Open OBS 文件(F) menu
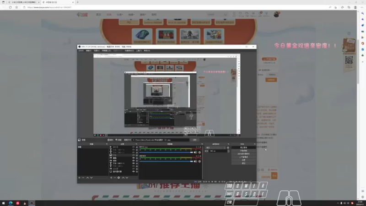Screen dimensions: 366x206 pos(81,50)
